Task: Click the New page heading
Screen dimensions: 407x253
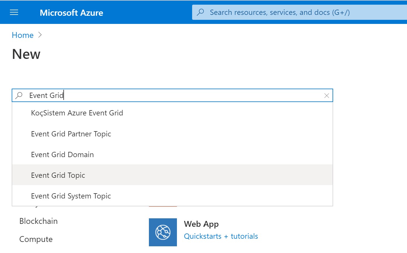Action: click(x=26, y=54)
